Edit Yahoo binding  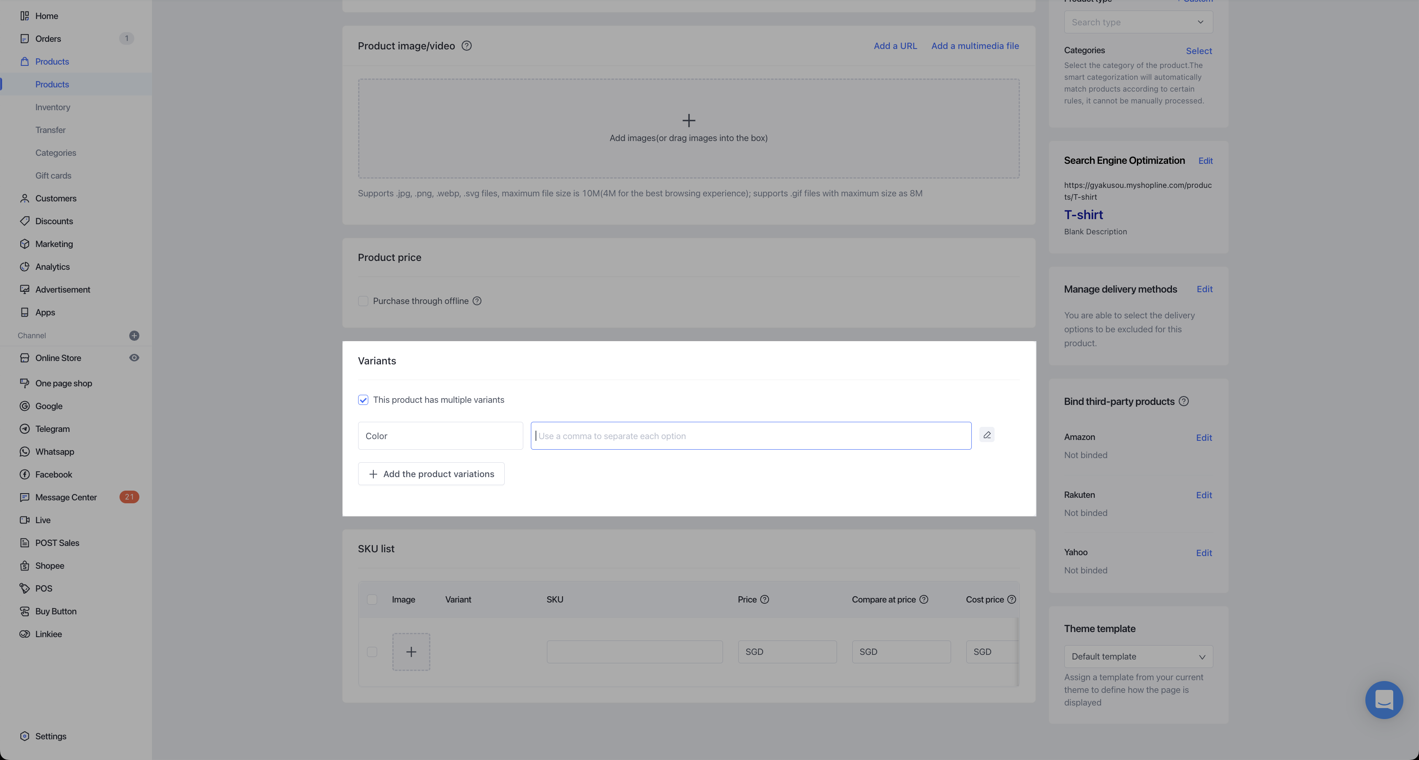tap(1204, 553)
